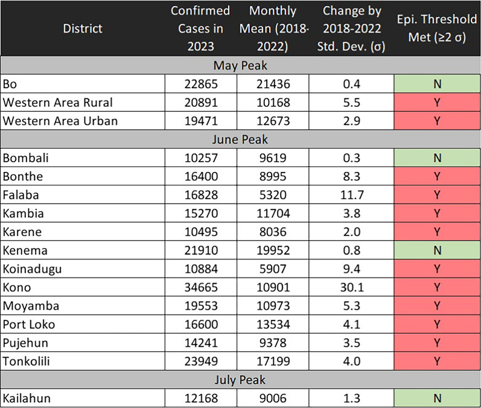Select the June Peak section row
This screenshot has height=408, width=481.
point(240,139)
